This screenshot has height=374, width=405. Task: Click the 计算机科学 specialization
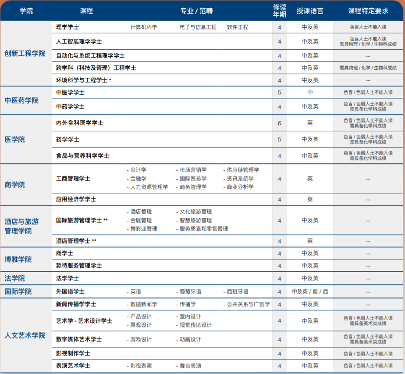(x=142, y=27)
